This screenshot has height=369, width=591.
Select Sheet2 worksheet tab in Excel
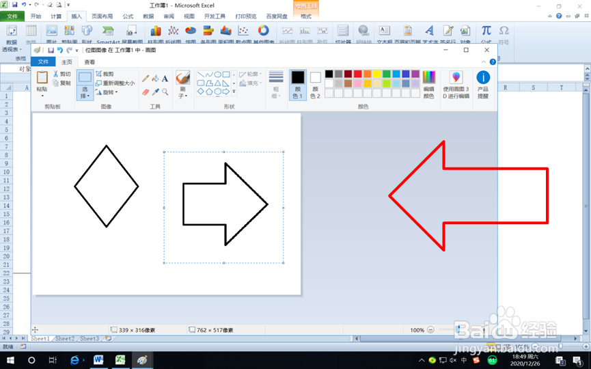tap(65, 338)
